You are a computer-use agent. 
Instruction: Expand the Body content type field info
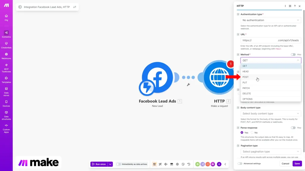click(x=238, y=107)
